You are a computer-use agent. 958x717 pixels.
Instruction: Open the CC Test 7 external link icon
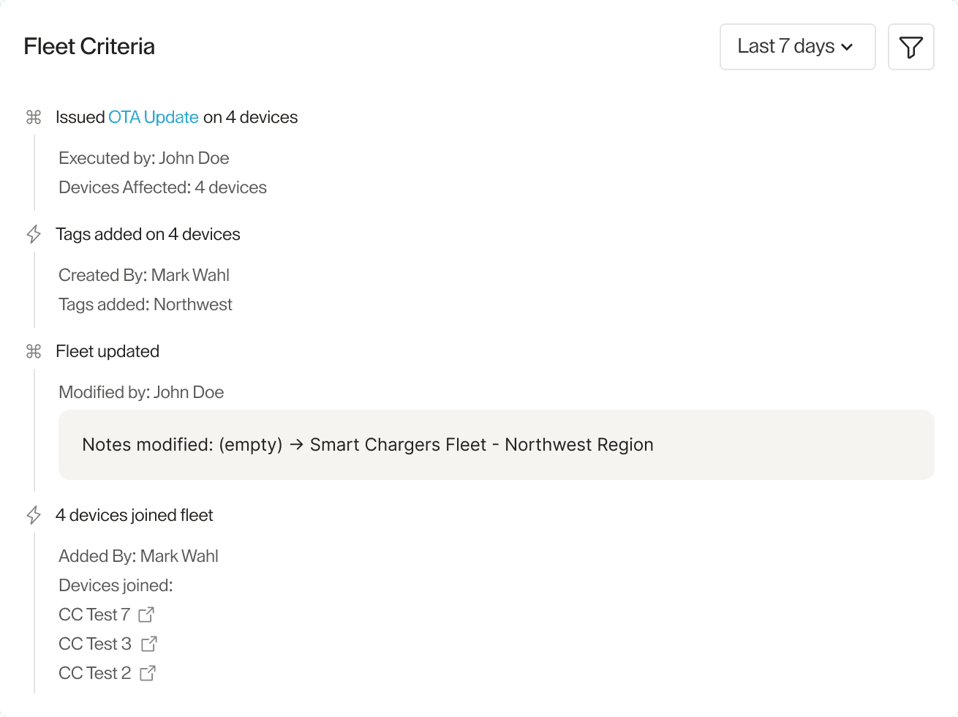pos(146,615)
